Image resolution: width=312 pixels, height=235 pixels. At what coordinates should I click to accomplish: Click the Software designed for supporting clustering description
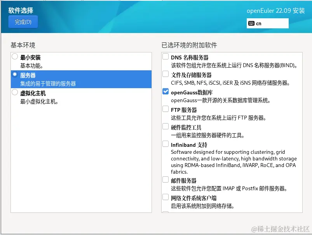[x=234, y=162]
